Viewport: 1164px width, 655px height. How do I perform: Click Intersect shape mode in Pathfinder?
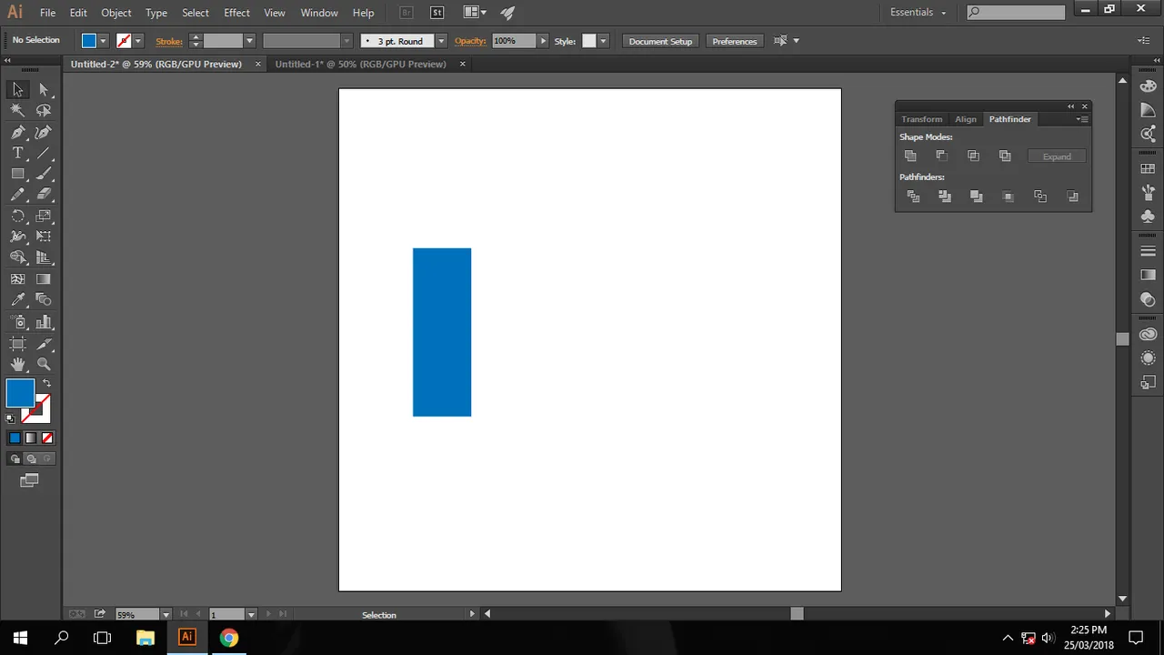pos(973,156)
